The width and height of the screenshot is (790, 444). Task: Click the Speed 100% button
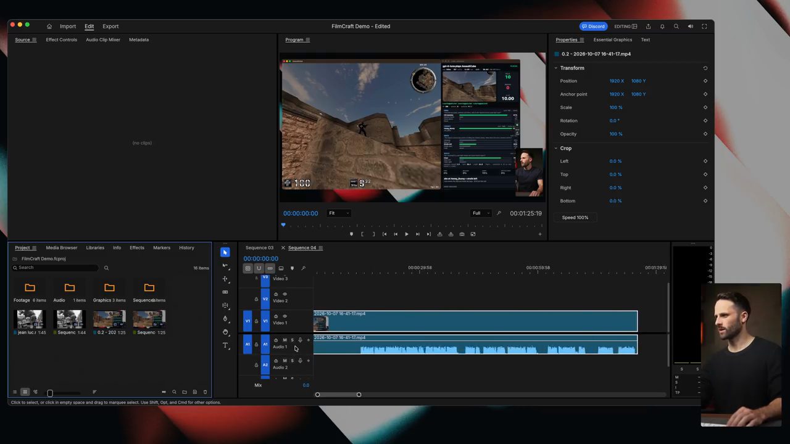(x=575, y=218)
